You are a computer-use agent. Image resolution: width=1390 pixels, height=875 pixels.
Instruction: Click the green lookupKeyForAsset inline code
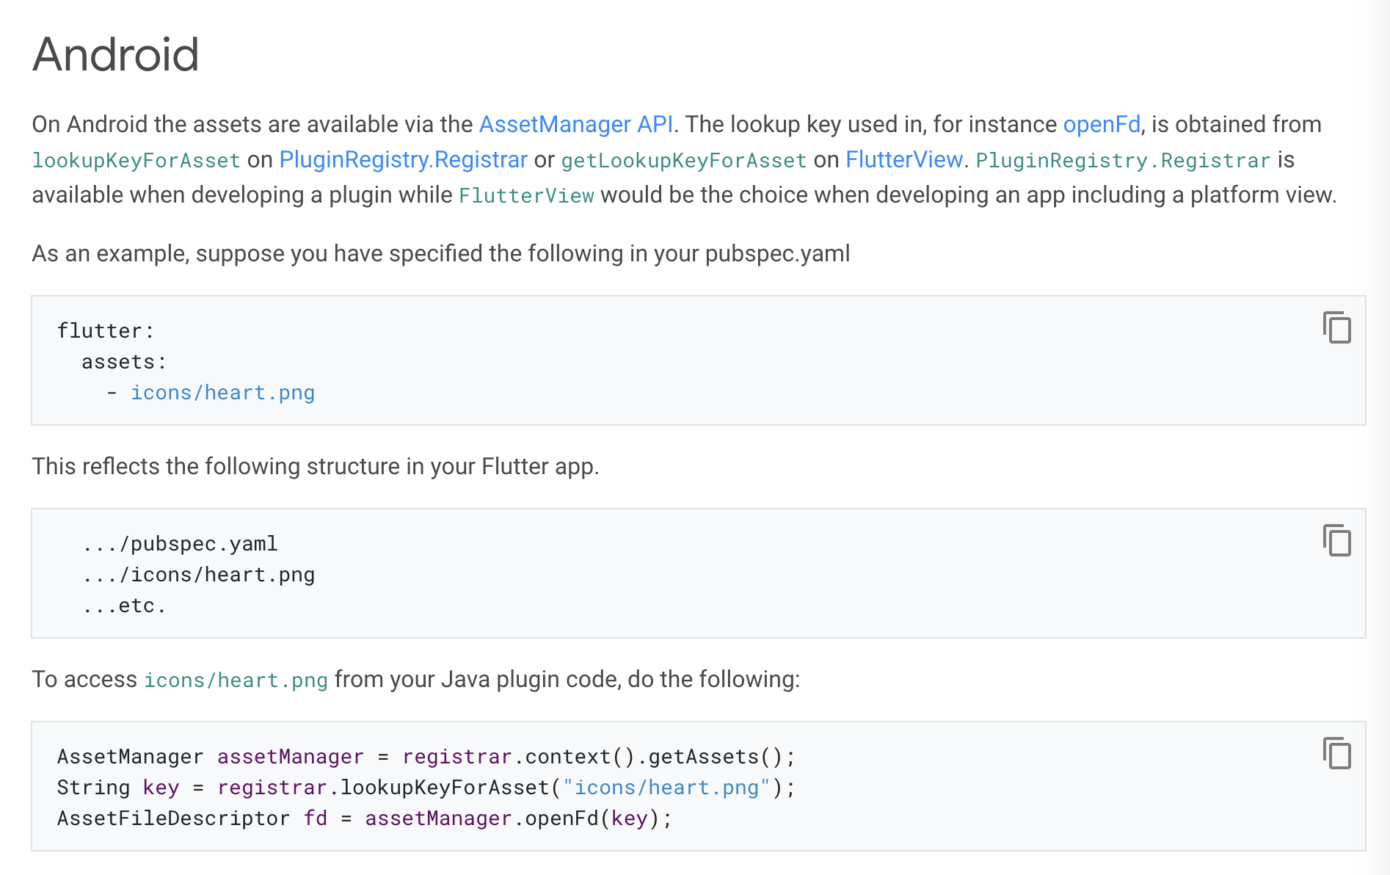click(x=136, y=160)
